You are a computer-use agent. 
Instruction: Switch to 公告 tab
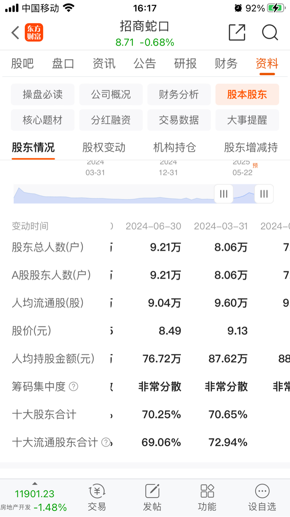click(x=145, y=63)
